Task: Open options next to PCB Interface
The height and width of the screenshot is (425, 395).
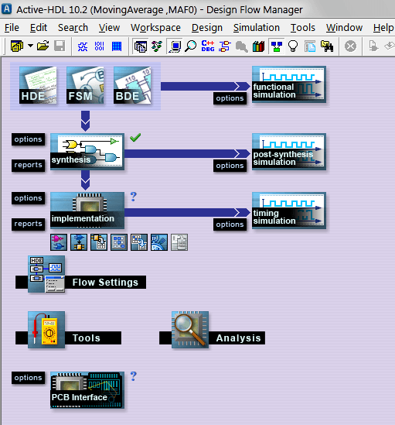Action: (x=28, y=378)
